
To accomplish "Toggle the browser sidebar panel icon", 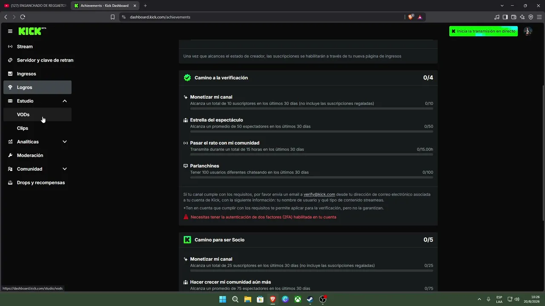I will click(505, 17).
